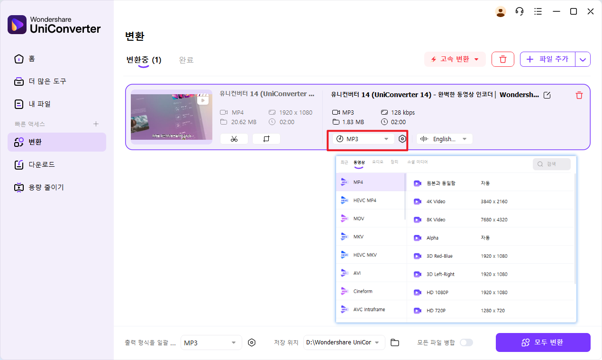Viewport: 602px width, 360px height.
Task: Click the red trash button in toolbar
Action: [x=503, y=59]
